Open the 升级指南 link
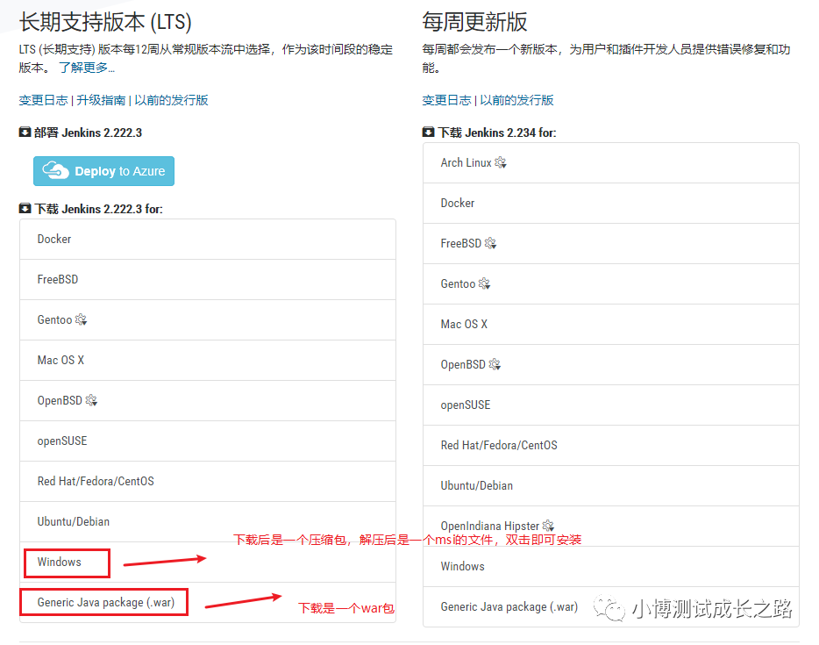The height and width of the screenshot is (645, 819). coord(102,100)
